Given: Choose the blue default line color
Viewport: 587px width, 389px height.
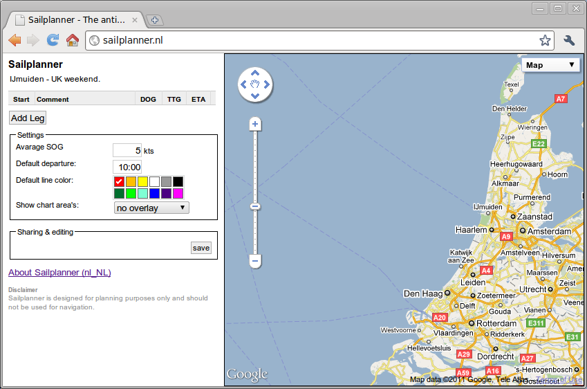Looking at the screenshot, I should 154,193.
